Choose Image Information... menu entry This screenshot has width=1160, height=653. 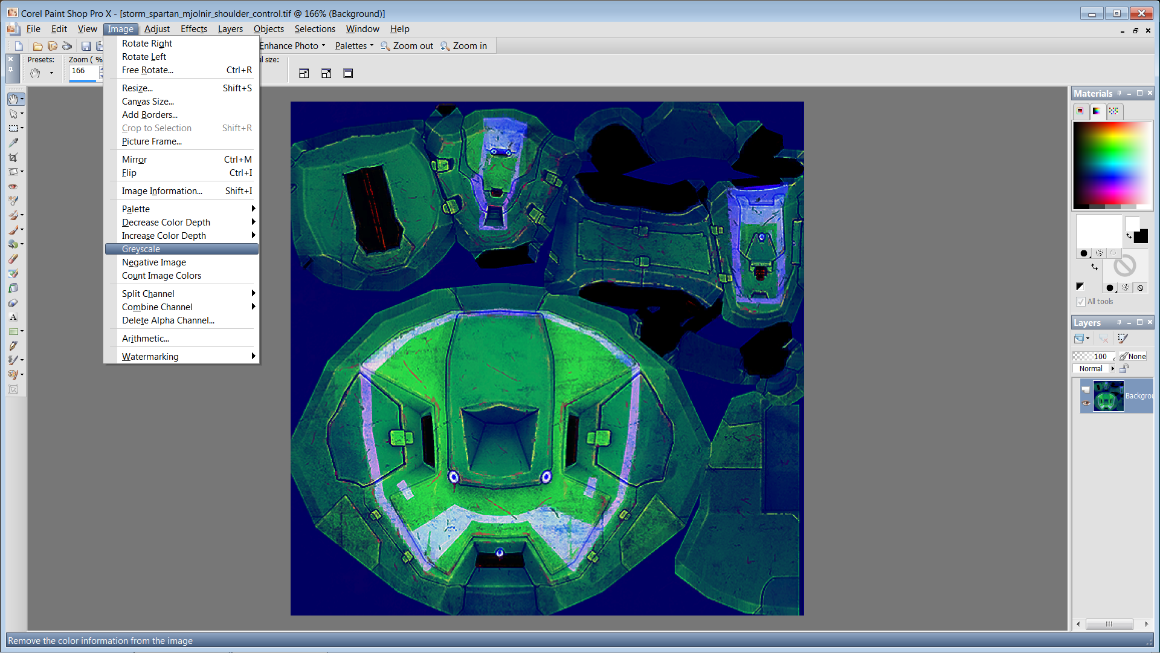(182, 191)
